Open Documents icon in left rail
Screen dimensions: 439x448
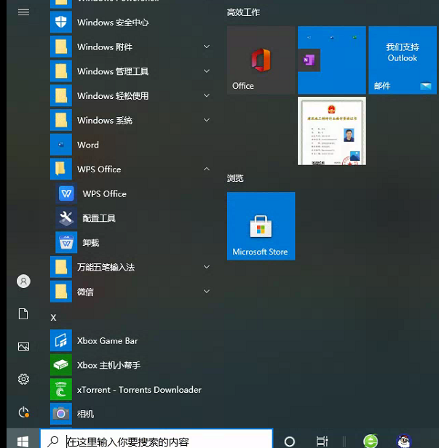point(23,313)
